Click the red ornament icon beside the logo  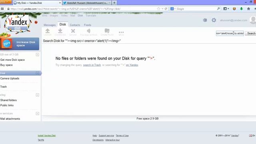point(36,22)
